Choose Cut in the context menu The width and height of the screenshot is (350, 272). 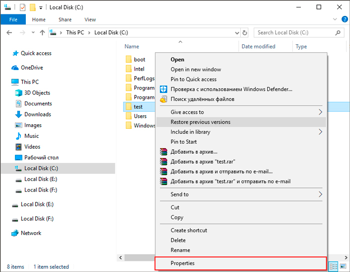(x=241, y=207)
